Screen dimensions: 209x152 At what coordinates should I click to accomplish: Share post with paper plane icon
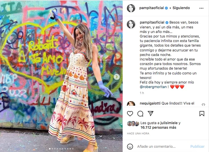151,113
